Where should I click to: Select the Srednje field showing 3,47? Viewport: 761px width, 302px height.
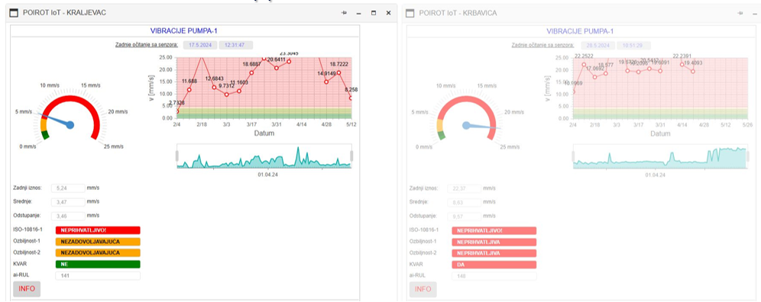tap(68, 201)
